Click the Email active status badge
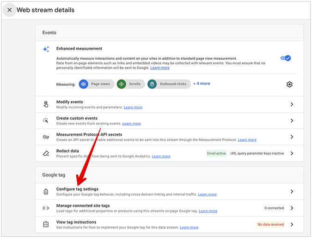The width and height of the screenshot is (312, 238). (x=216, y=153)
